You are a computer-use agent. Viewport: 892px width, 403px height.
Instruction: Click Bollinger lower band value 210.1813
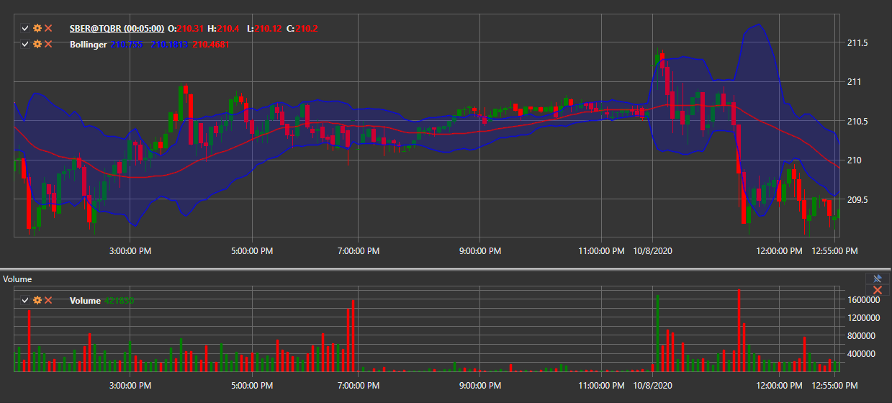coord(169,45)
